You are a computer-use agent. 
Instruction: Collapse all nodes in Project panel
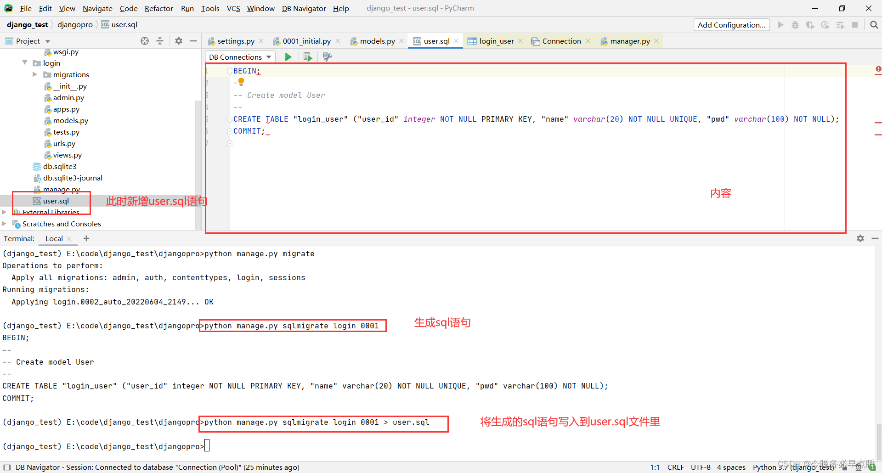click(x=160, y=41)
